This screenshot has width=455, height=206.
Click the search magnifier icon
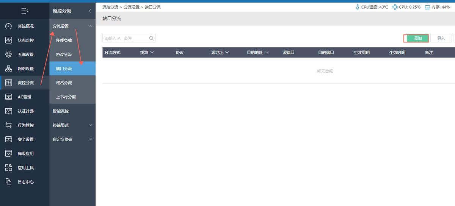(151, 38)
